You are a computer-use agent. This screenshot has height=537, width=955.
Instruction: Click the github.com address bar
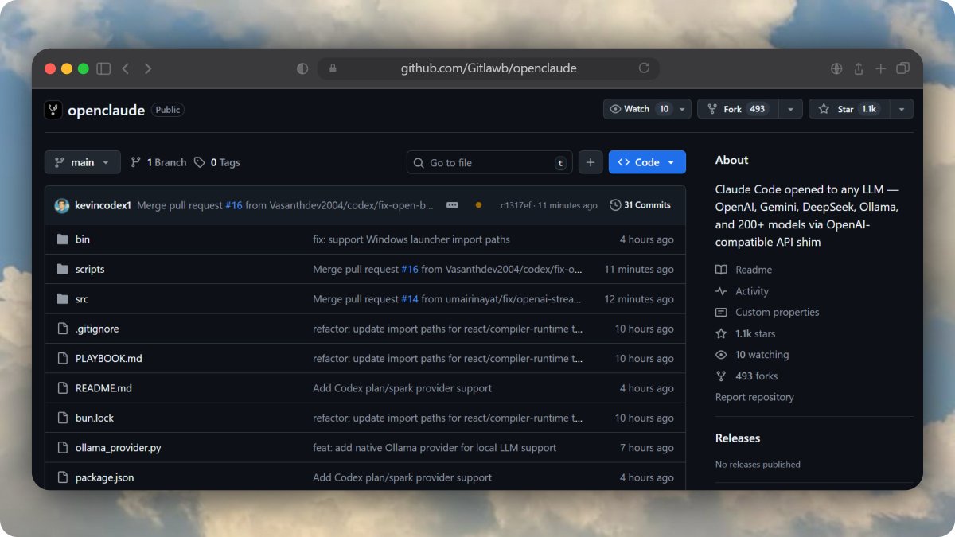[x=489, y=68]
